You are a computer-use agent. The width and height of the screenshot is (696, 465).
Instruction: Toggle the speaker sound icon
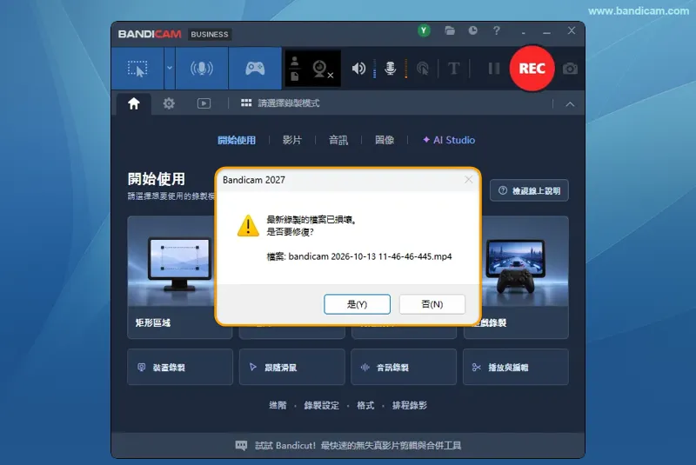(x=358, y=69)
